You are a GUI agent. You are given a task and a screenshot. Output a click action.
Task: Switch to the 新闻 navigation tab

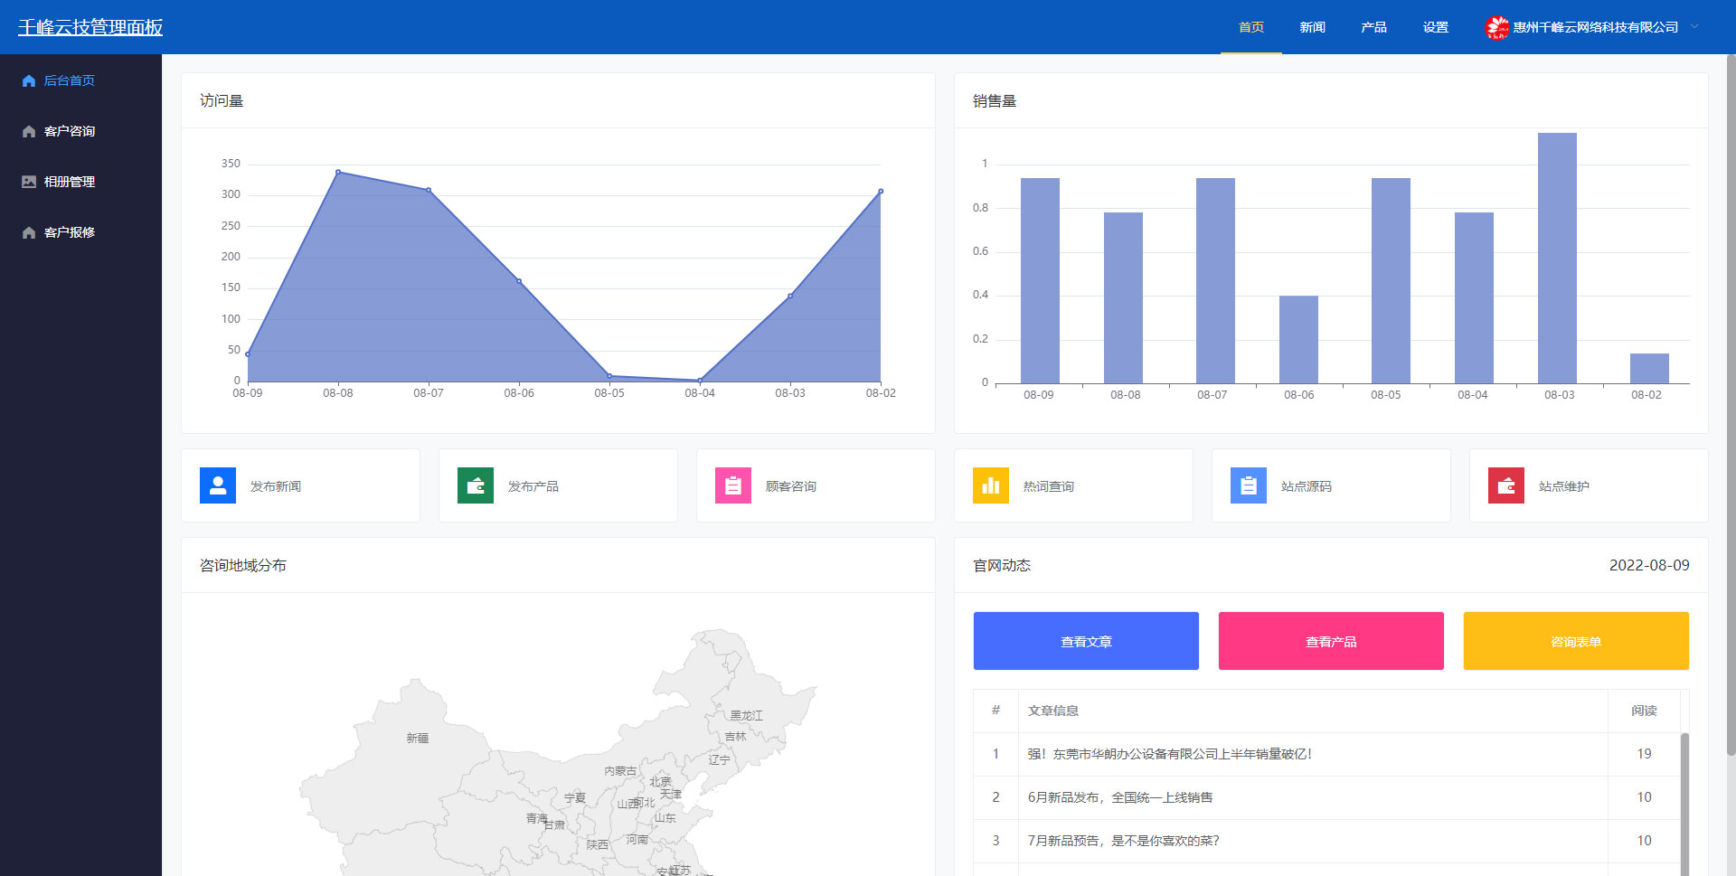[x=1312, y=28]
